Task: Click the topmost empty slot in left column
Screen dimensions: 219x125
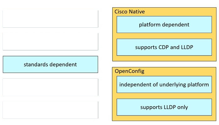Action: click(x=50, y=19)
